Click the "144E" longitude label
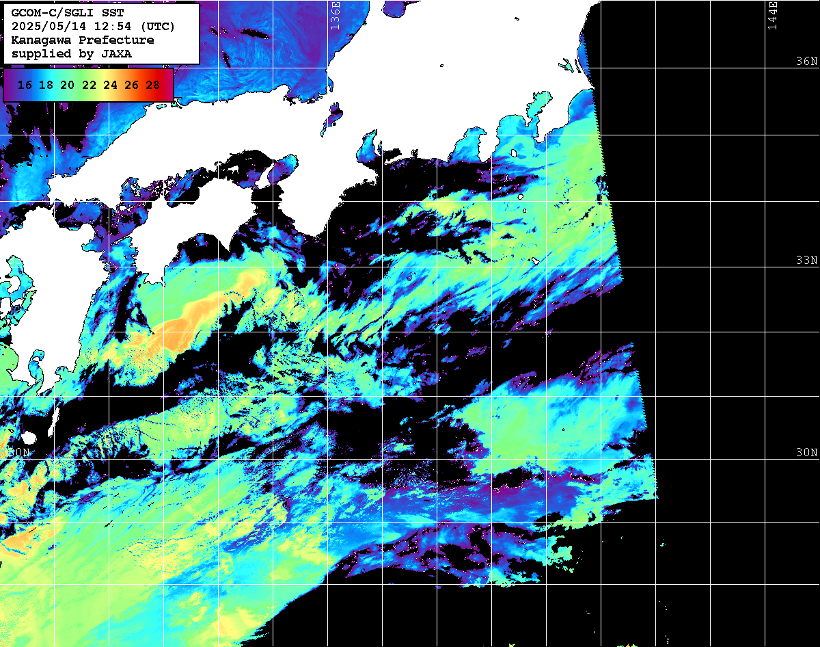 click(x=773, y=15)
